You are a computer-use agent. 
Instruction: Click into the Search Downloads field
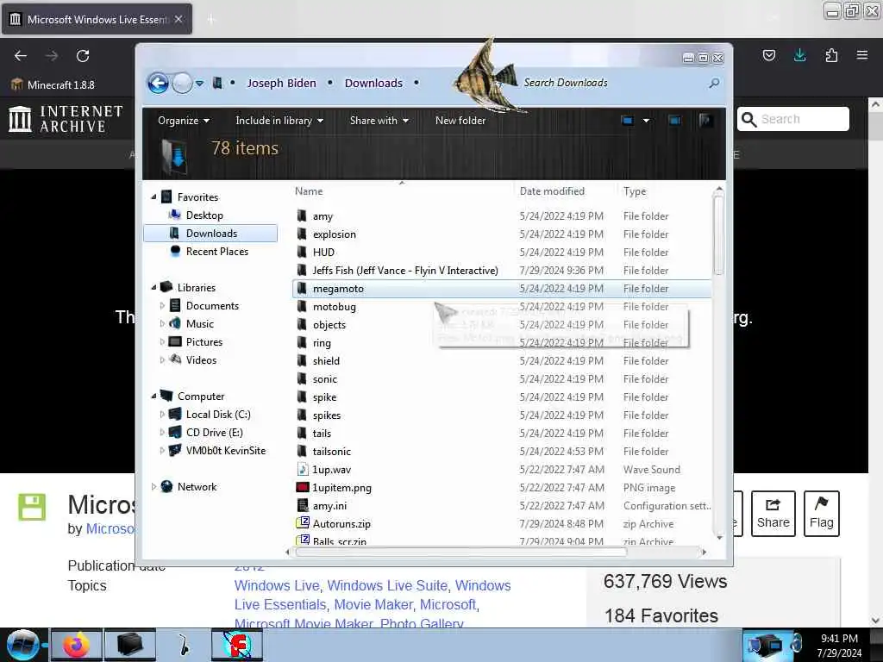[614, 83]
